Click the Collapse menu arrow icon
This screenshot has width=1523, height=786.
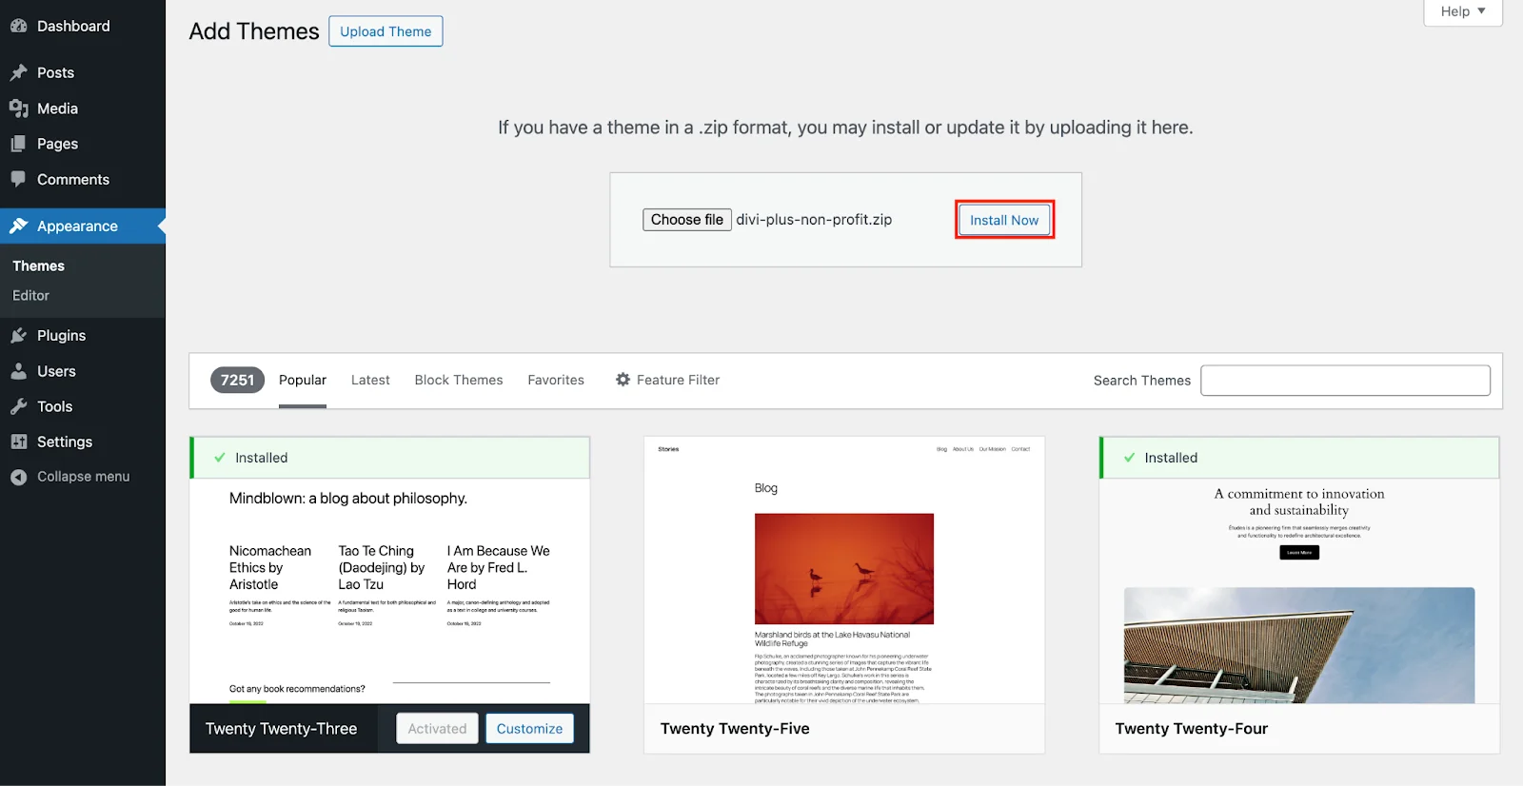tap(18, 477)
